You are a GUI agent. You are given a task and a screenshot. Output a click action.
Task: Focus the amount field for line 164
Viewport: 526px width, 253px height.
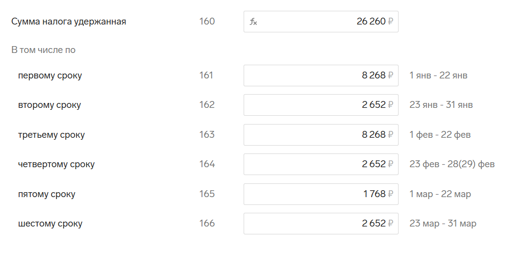[321, 164]
